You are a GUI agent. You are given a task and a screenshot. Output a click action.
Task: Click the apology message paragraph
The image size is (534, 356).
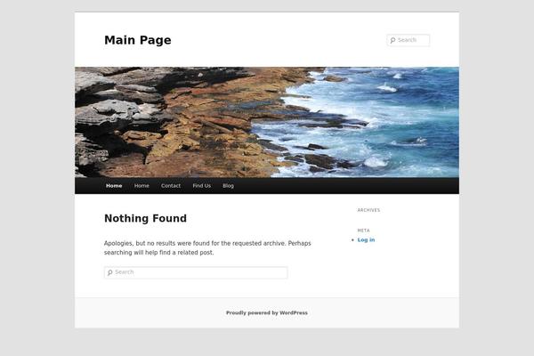tap(207, 248)
